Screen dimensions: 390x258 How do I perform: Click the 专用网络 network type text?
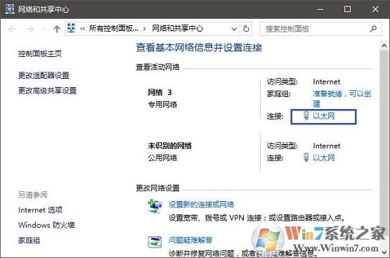[162, 105]
